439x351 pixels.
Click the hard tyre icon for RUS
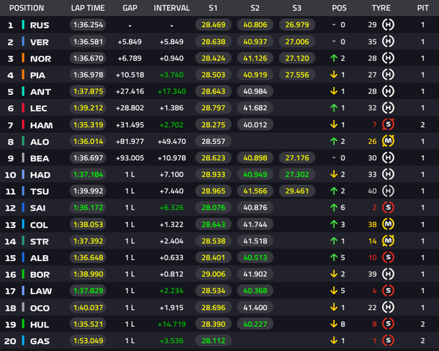[x=388, y=25]
